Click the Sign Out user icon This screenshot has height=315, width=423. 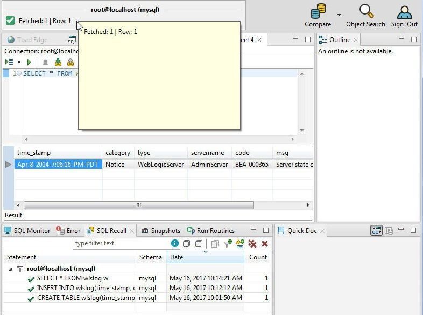coord(404,12)
